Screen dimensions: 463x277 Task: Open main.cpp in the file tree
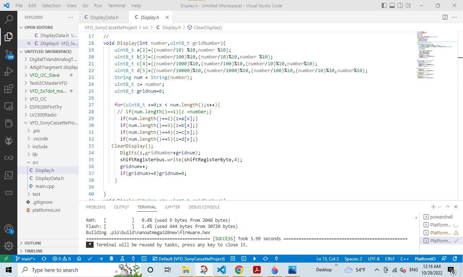(x=45, y=186)
